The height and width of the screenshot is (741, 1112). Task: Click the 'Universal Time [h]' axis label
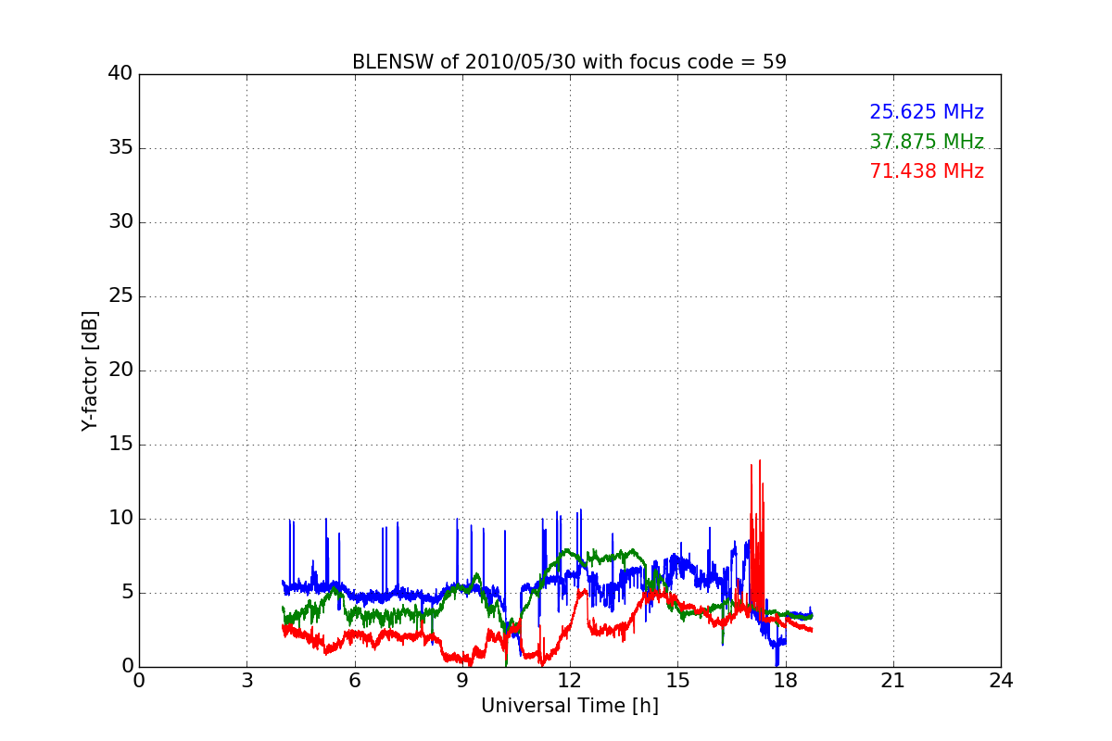pyautogui.click(x=570, y=706)
